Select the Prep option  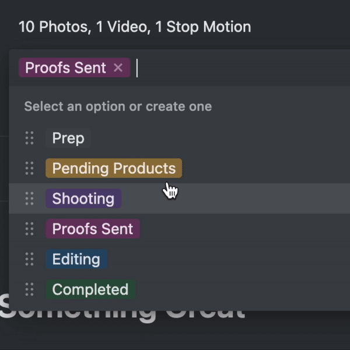pos(68,138)
